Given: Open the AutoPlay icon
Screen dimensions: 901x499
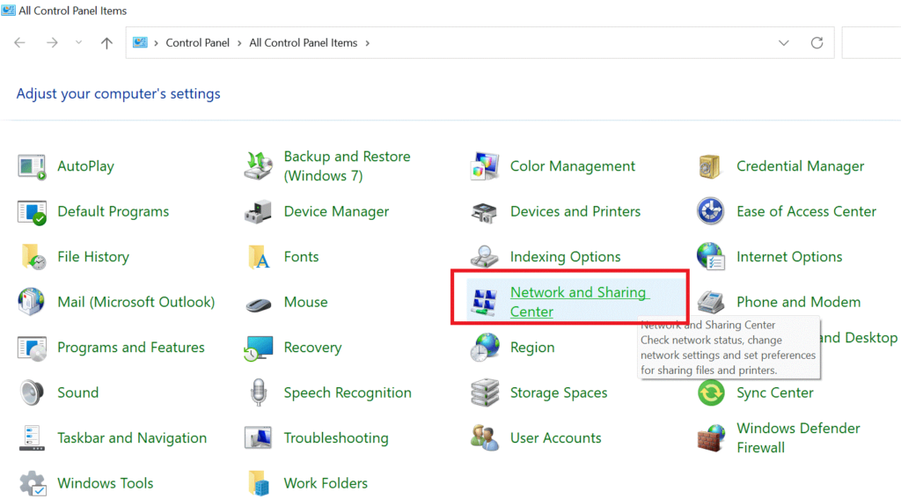Looking at the screenshot, I should pos(32,166).
